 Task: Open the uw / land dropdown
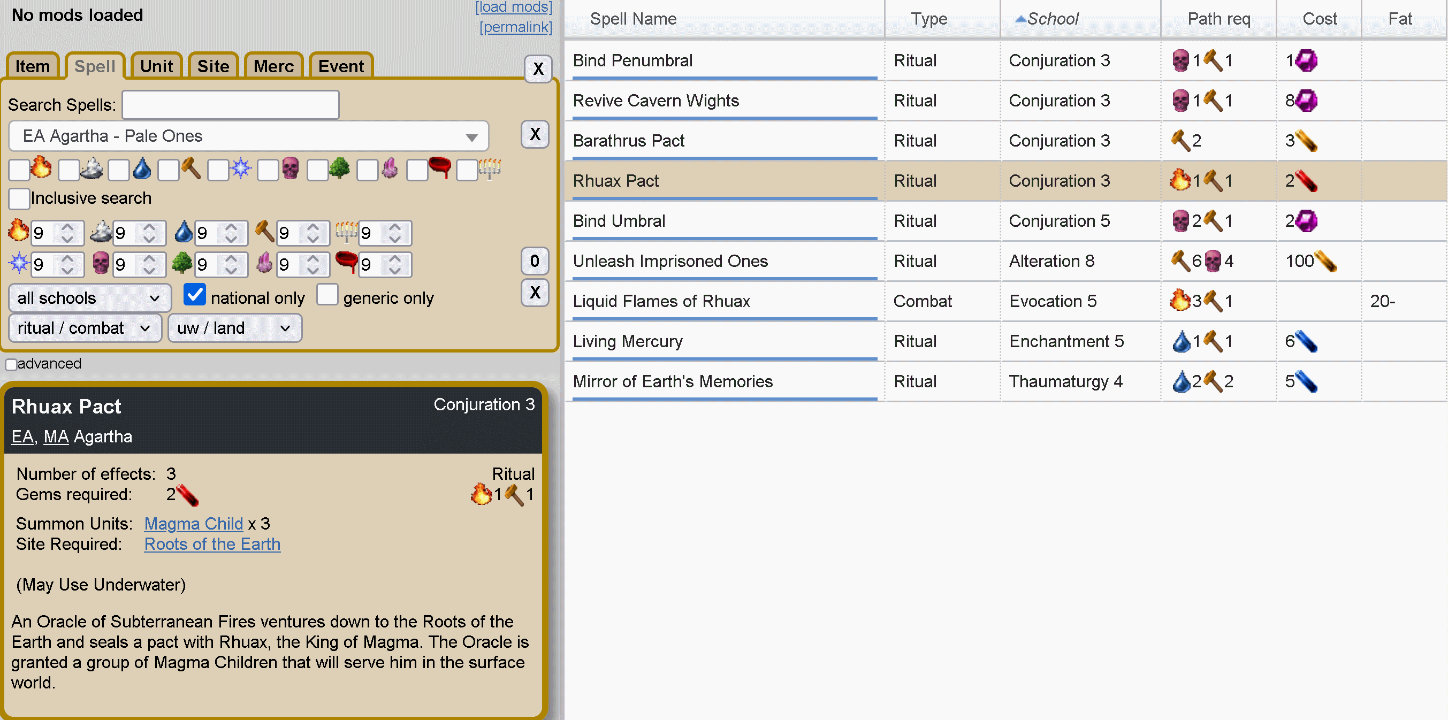[234, 328]
